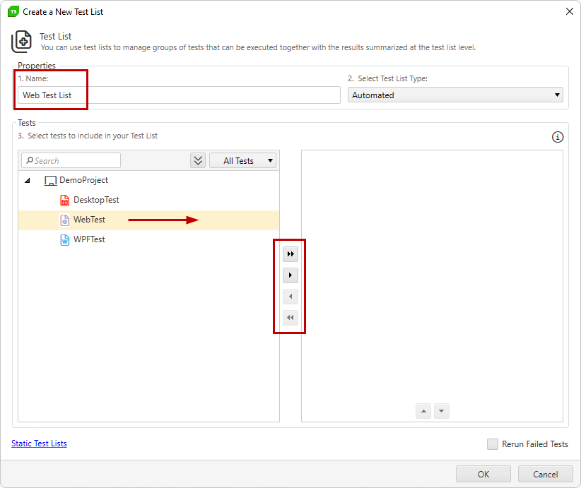The image size is (581, 488).
Task: Confirm with the OK button
Action: 483,475
